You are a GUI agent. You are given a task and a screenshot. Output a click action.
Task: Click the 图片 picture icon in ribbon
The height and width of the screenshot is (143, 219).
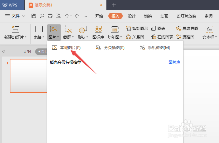(54, 29)
